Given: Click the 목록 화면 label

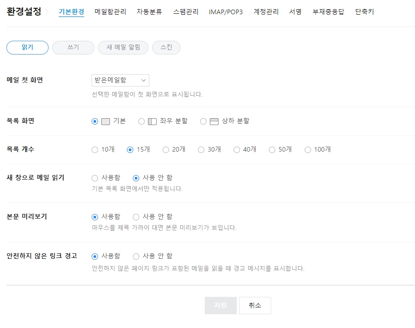Looking at the screenshot, I should tap(20, 121).
